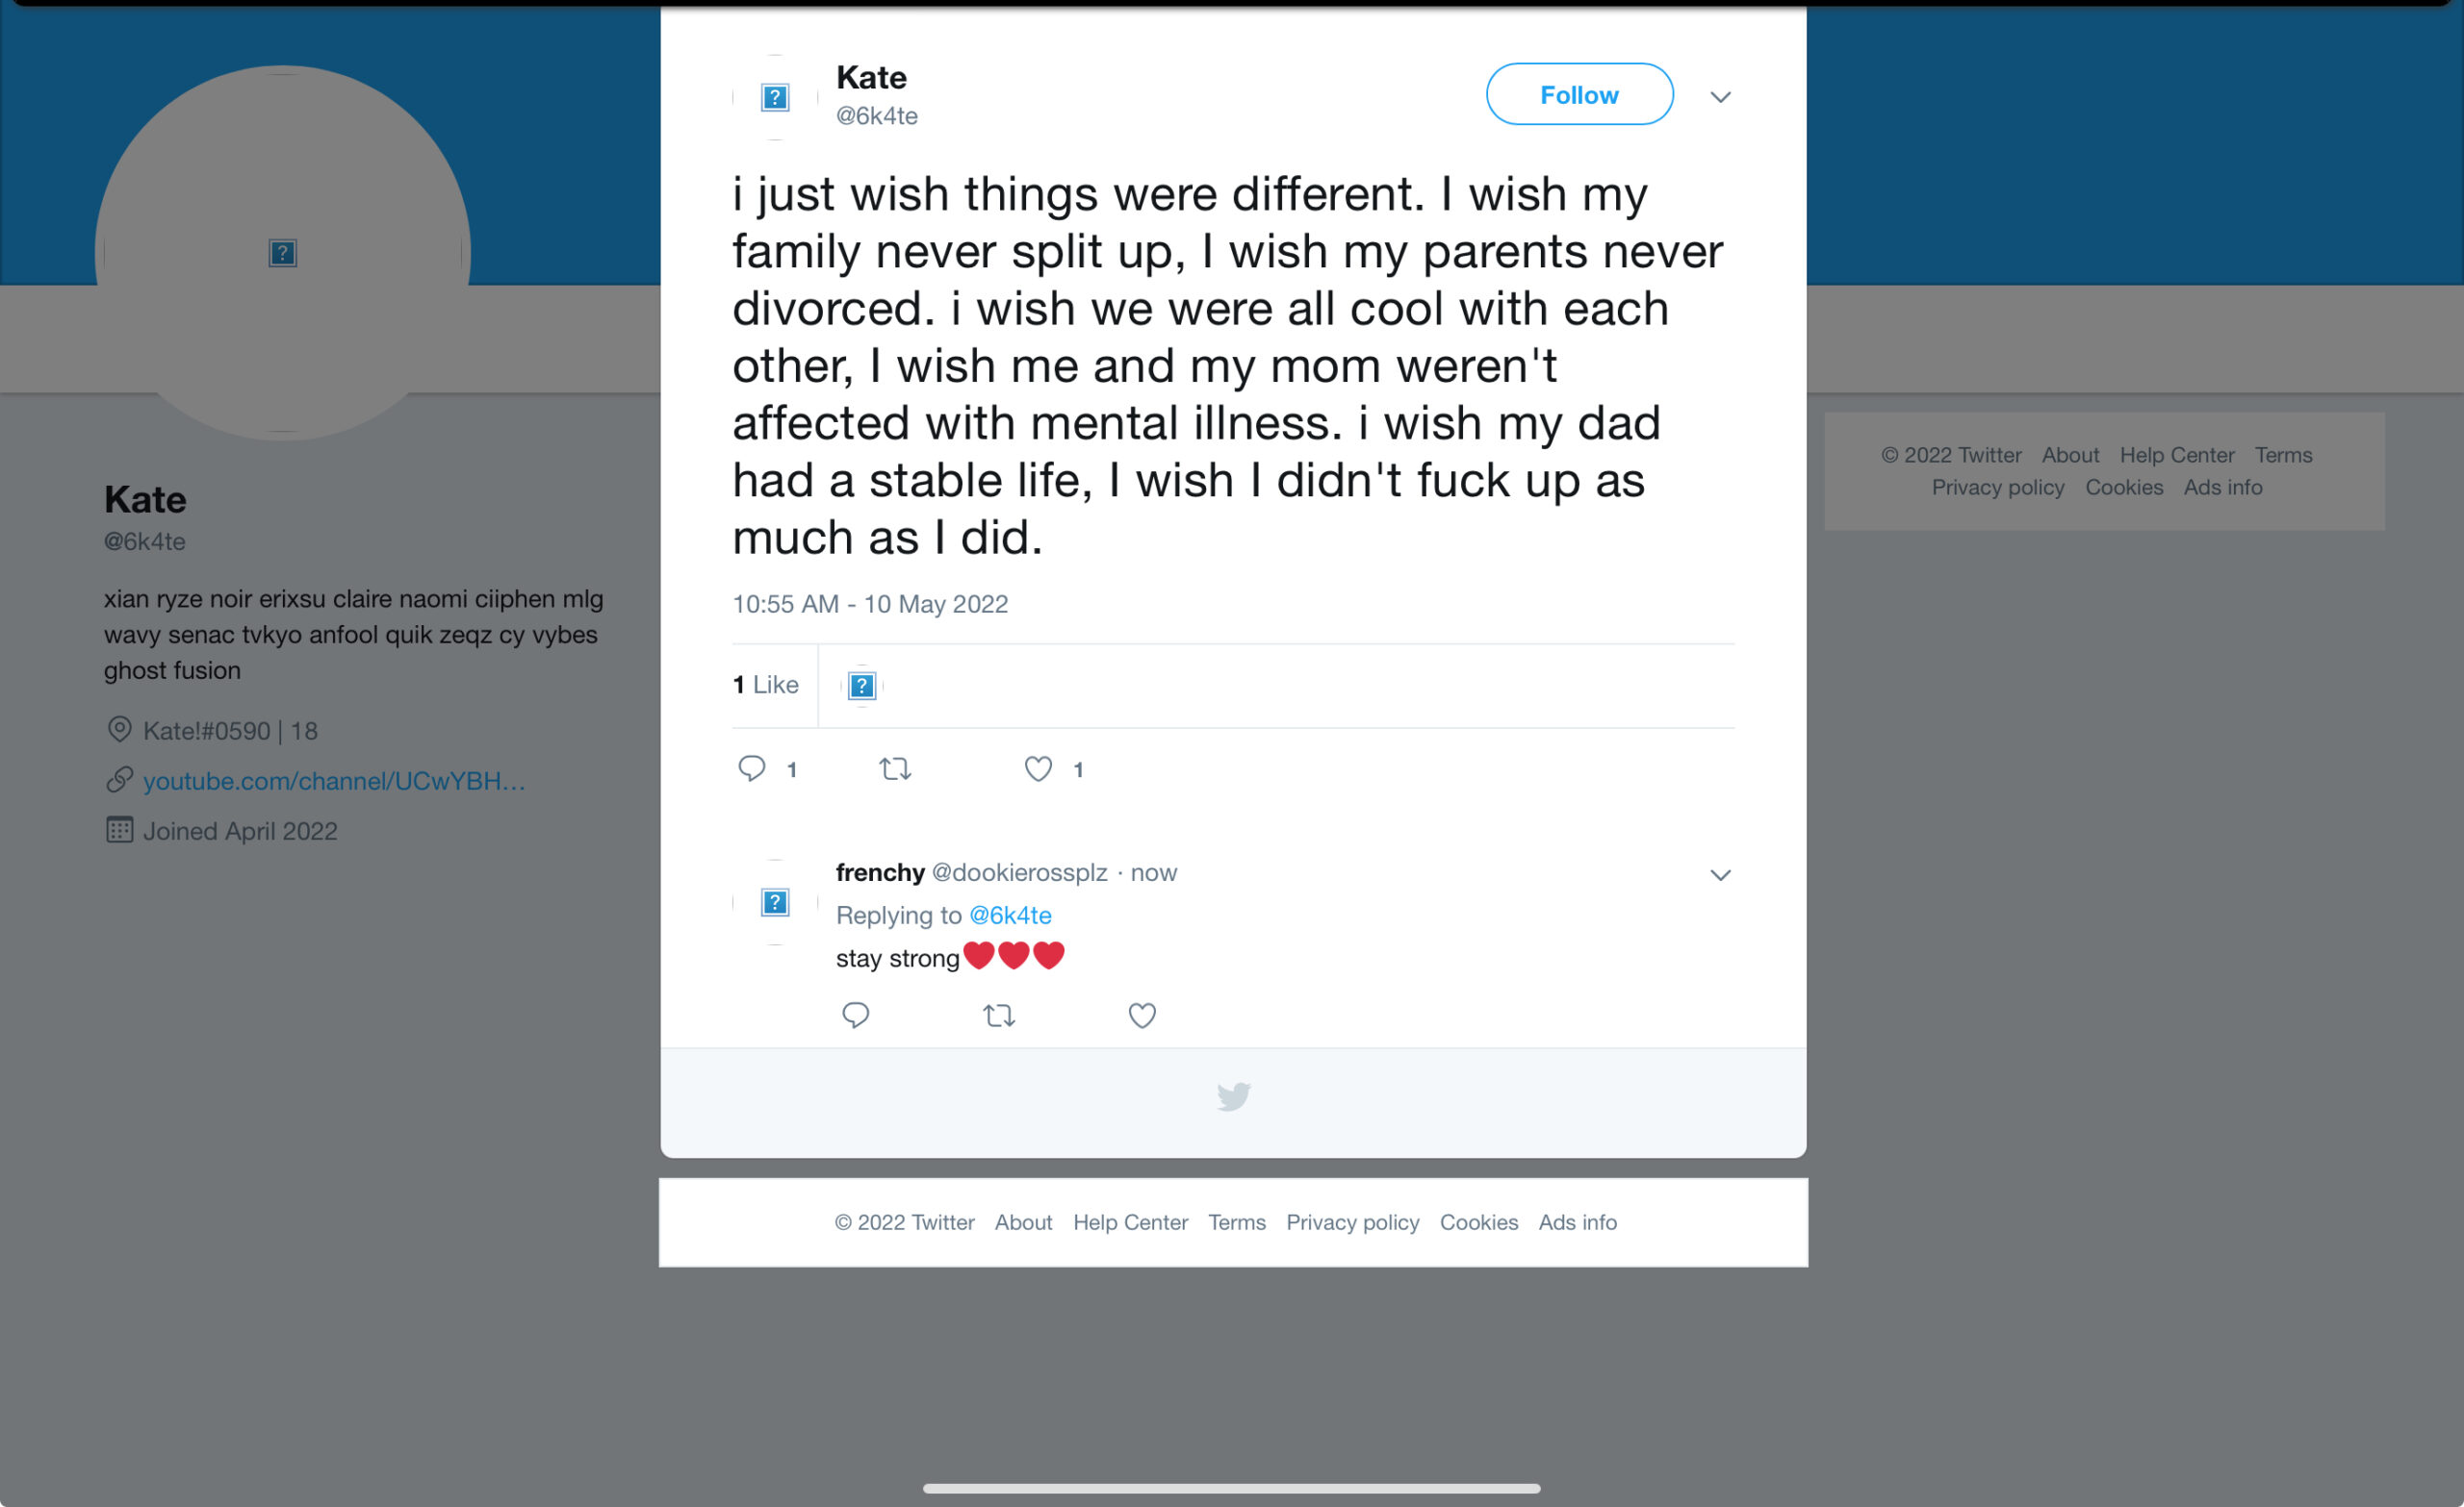This screenshot has width=2464, height=1507.
Task: Open Kate's large profile picture
Action: pos(283,253)
